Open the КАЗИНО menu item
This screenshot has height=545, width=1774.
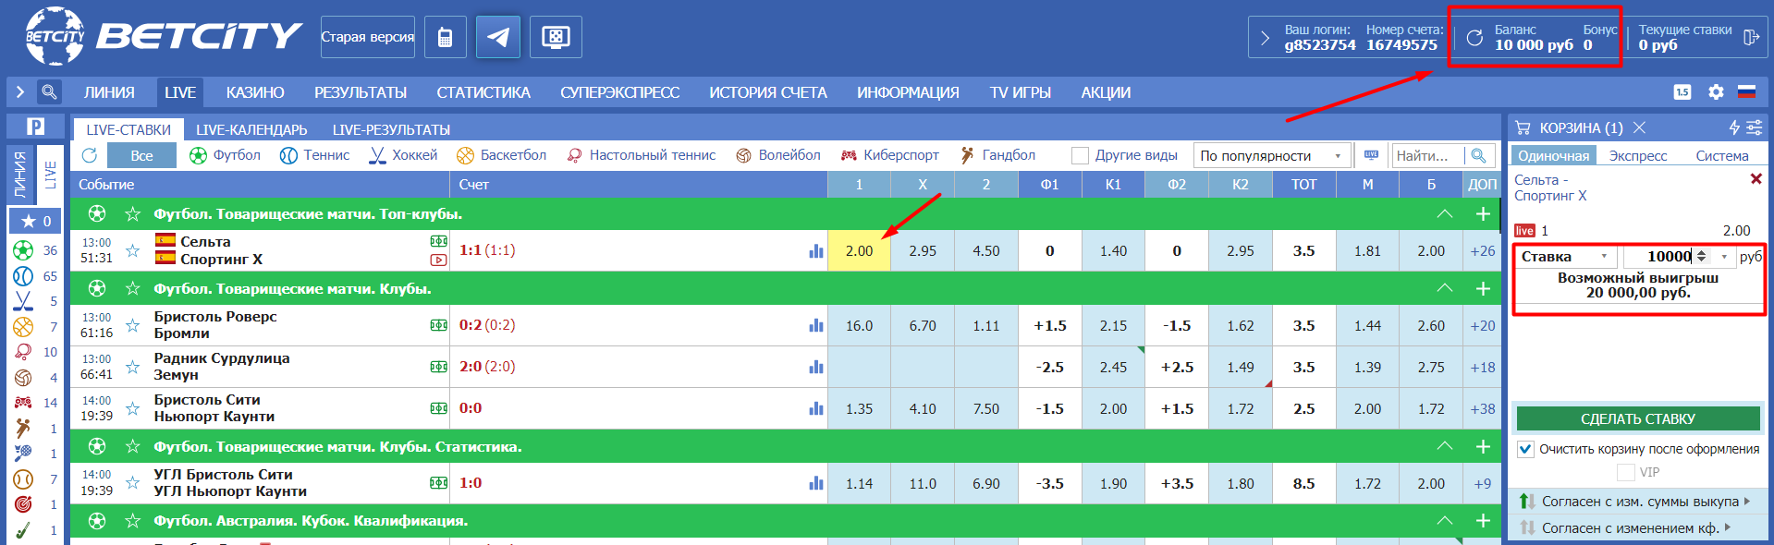(255, 92)
